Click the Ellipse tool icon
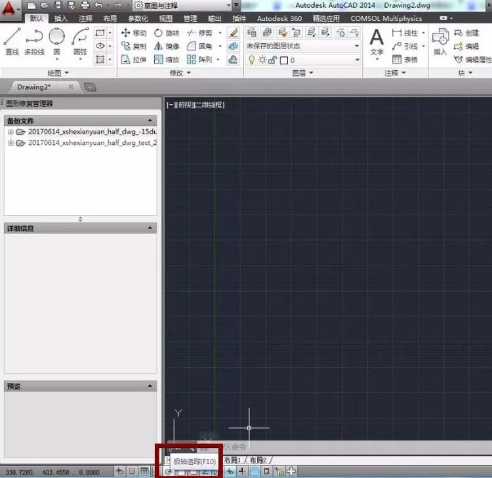 coord(100,46)
